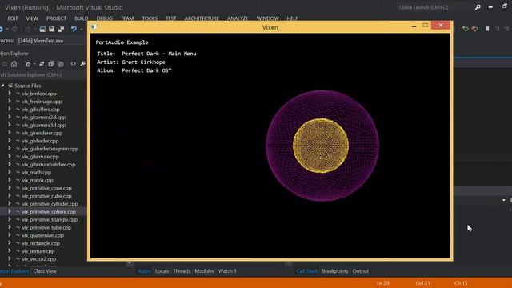The height and width of the screenshot is (288, 512).
Task: Collapse the Source Files folder
Action: tap(2, 86)
